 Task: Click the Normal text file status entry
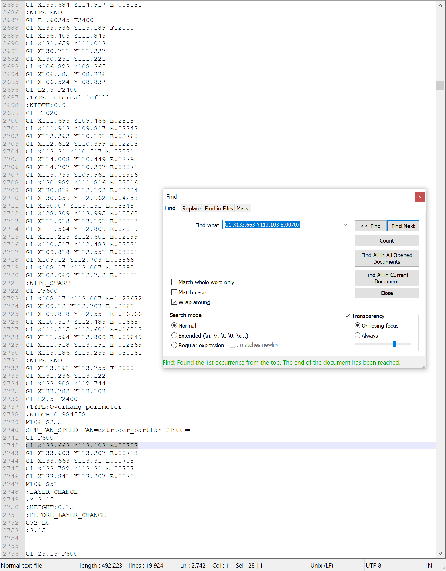21,565
